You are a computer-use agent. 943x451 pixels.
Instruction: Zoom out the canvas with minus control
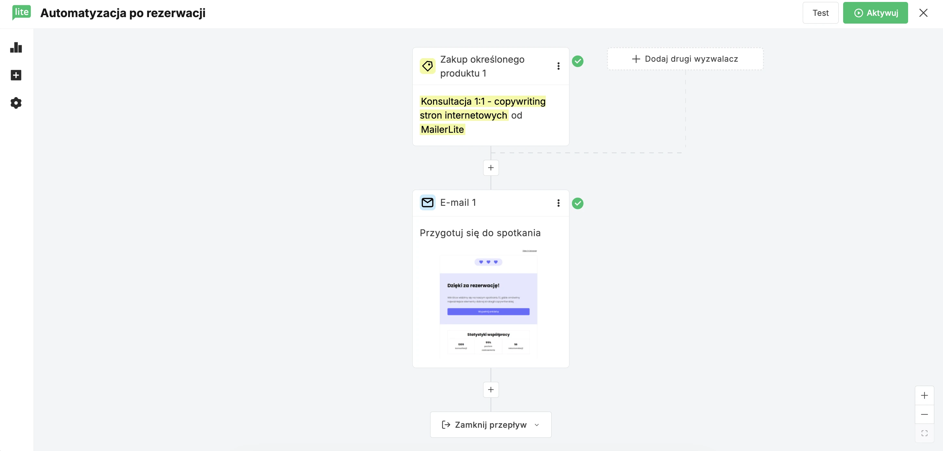click(924, 414)
